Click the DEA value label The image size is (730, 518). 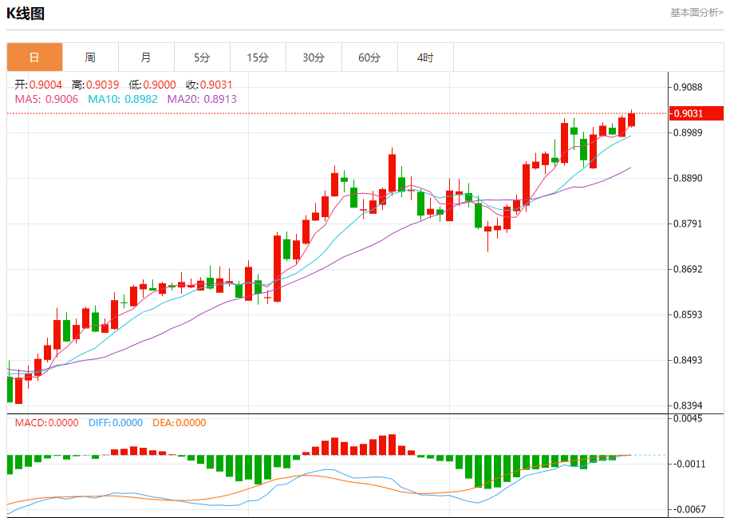click(x=179, y=423)
